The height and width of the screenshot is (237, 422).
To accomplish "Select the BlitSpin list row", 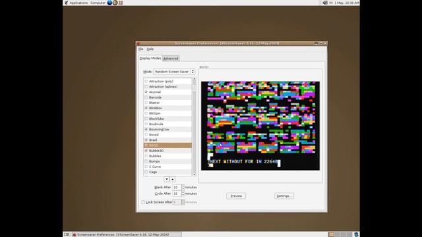I will click(167, 113).
